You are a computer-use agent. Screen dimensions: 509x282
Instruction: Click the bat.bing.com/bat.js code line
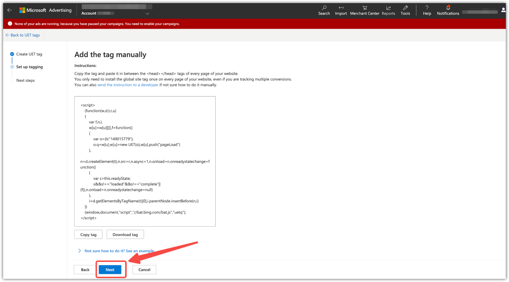[x=135, y=212]
